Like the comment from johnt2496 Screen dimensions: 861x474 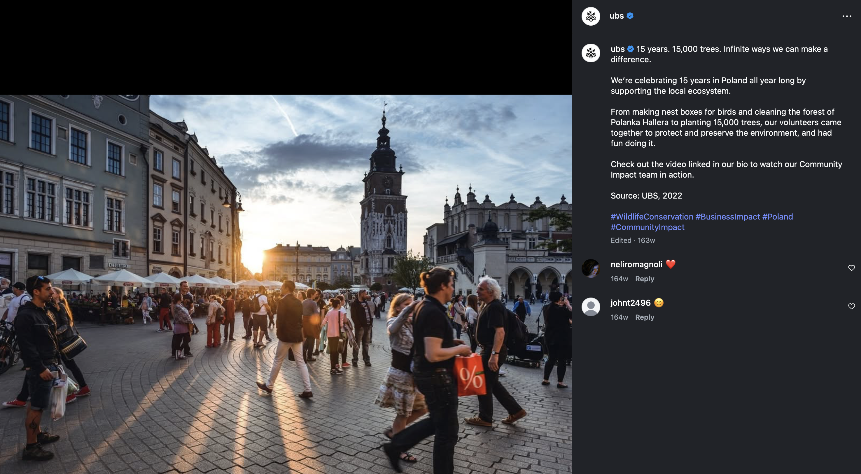851,306
